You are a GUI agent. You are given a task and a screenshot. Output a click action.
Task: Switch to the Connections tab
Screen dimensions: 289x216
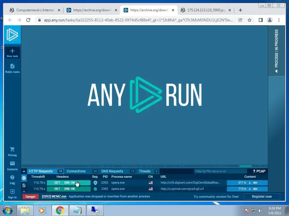pos(82,171)
